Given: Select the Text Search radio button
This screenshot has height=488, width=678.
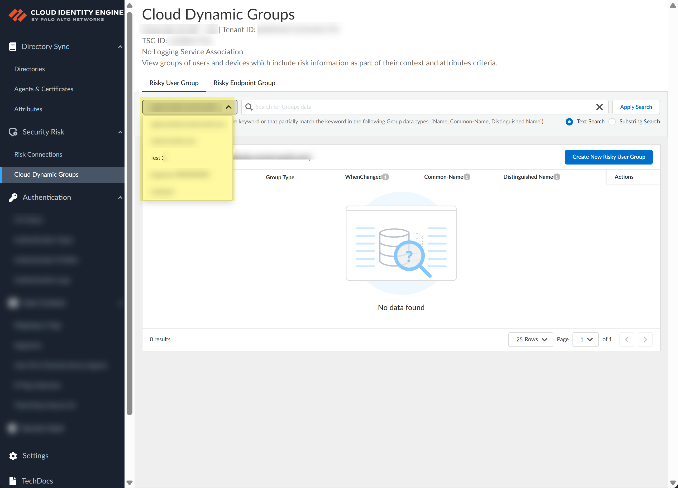Looking at the screenshot, I should point(569,122).
